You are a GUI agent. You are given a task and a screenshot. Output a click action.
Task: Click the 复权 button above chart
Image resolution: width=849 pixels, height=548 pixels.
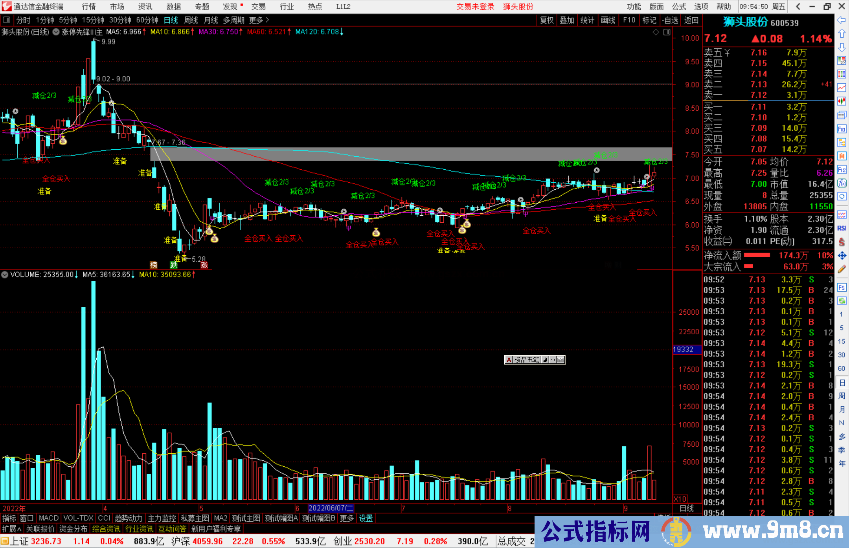click(x=546, y=20)
